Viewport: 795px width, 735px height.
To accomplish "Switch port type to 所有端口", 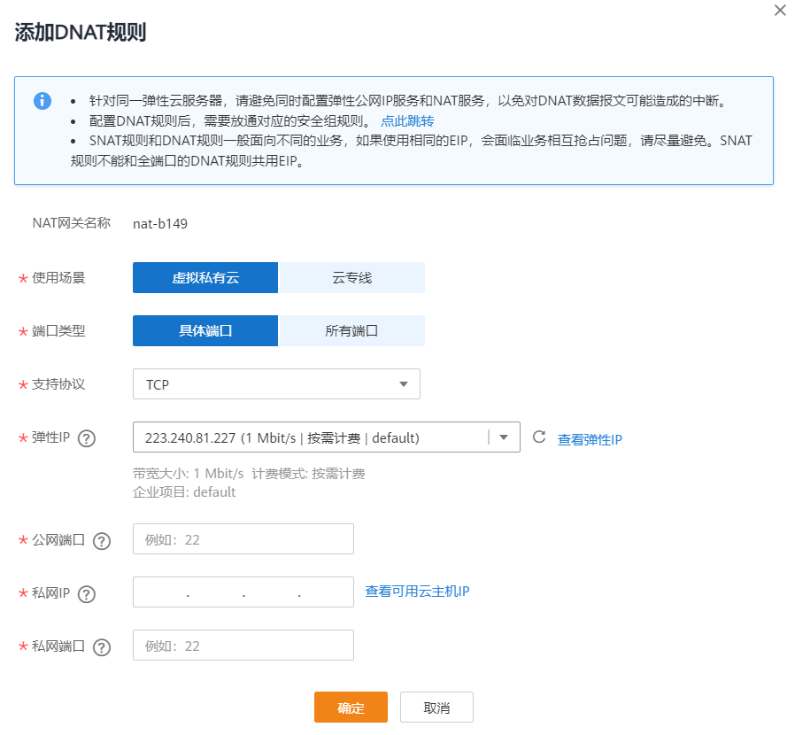I will [x=351, y=330].
